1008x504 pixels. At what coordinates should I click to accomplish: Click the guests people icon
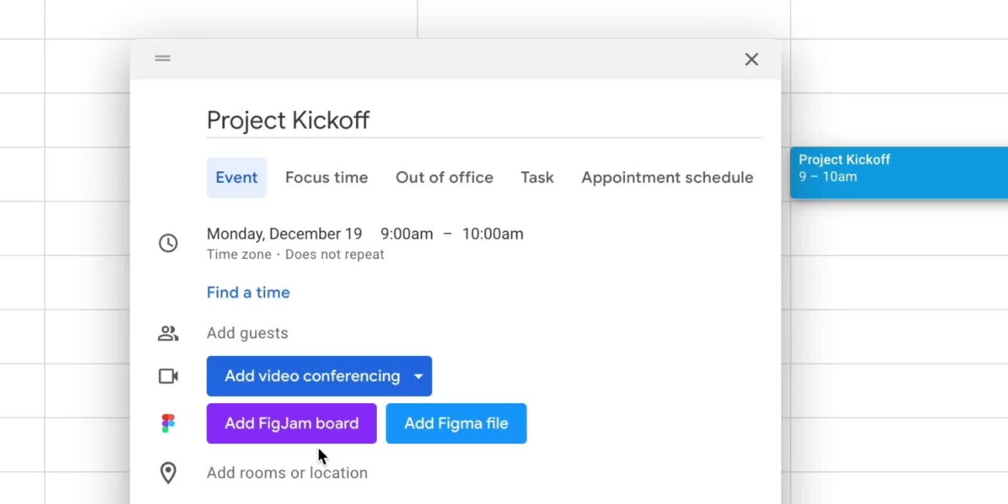[168, 333]
